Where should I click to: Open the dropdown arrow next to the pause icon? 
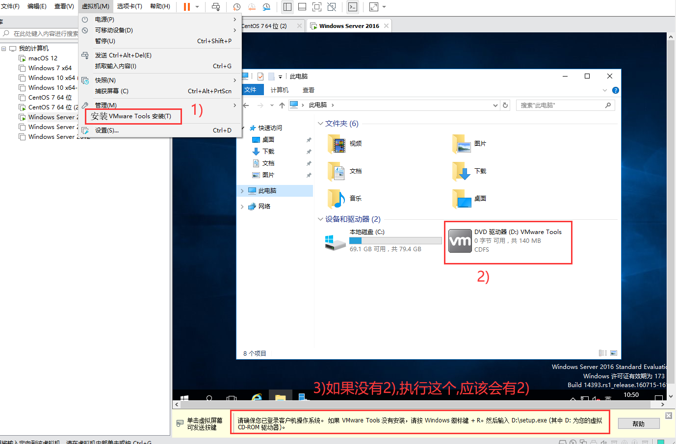point(197,7)
